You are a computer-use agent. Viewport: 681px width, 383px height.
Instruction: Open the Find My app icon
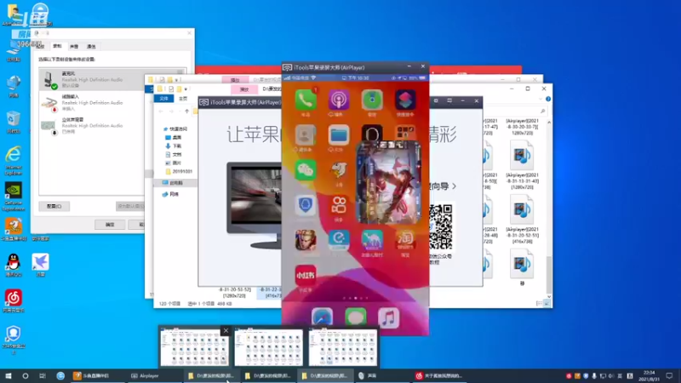coord(372,100)
